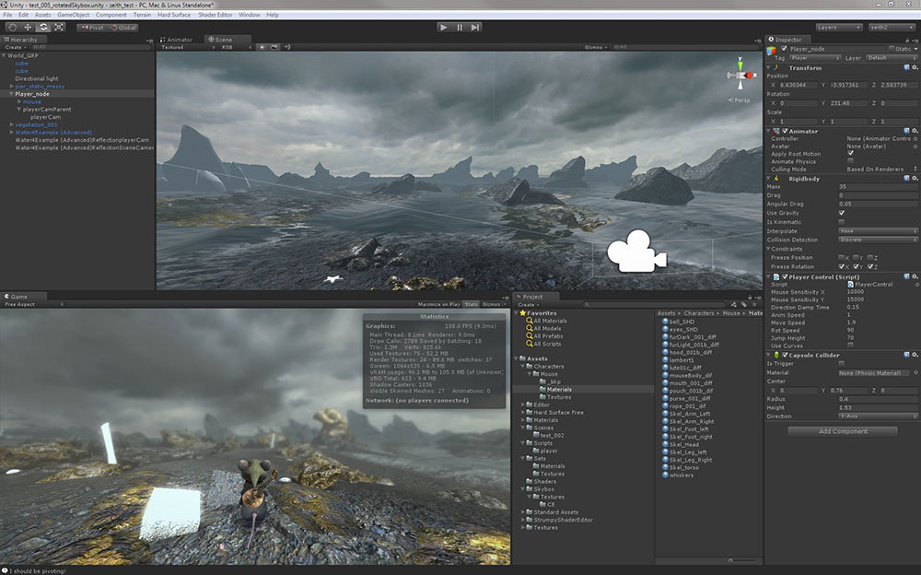Select the Move tool in the toolbar

coord(28,28)
